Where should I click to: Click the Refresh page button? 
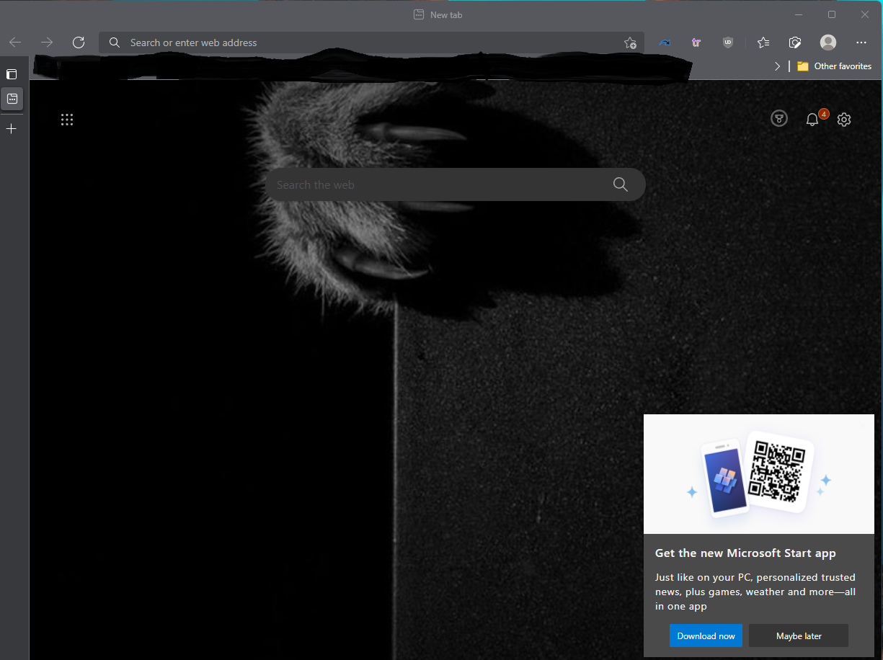click(79, 43)
